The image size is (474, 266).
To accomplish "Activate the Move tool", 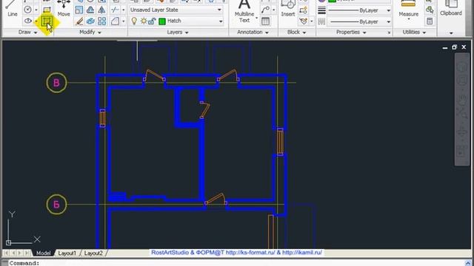I will pos(64,8).
